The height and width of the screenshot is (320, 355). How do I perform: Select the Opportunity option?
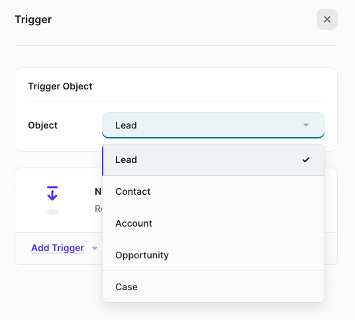(213, 255)
